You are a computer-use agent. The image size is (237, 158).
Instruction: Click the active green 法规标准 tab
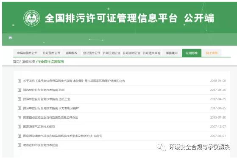(192, 53)
